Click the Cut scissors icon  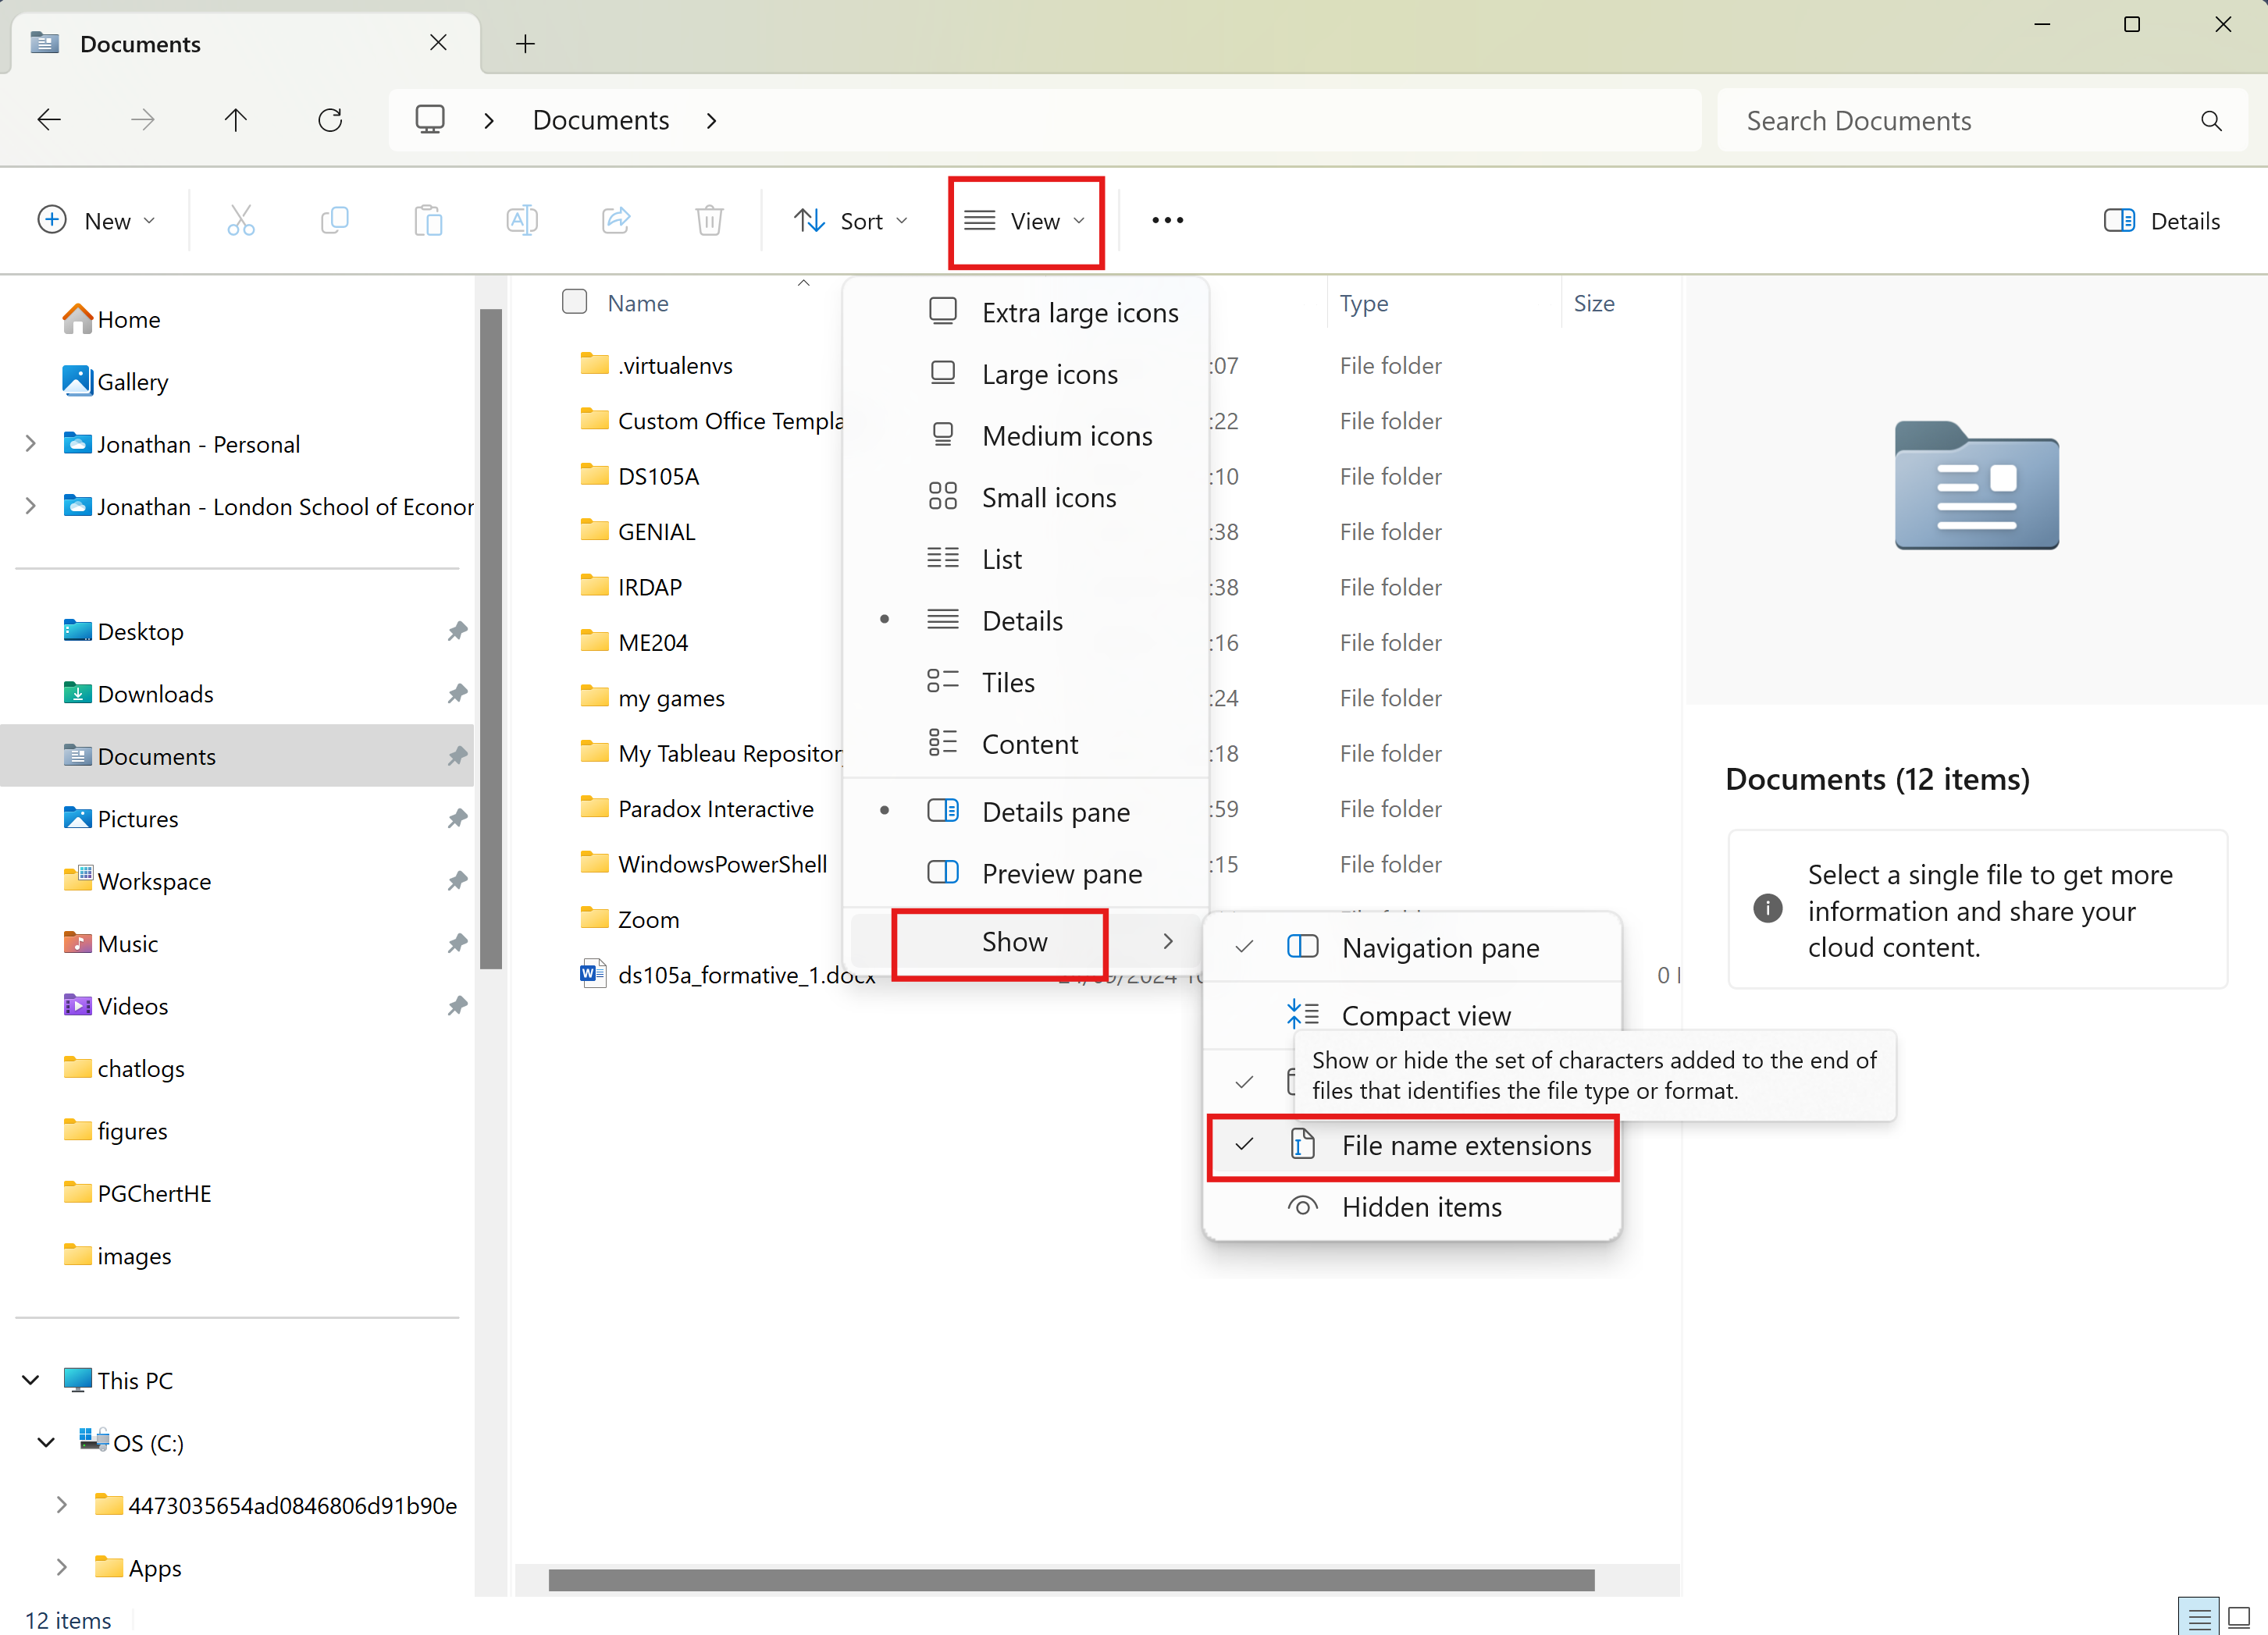click(241, 220)
